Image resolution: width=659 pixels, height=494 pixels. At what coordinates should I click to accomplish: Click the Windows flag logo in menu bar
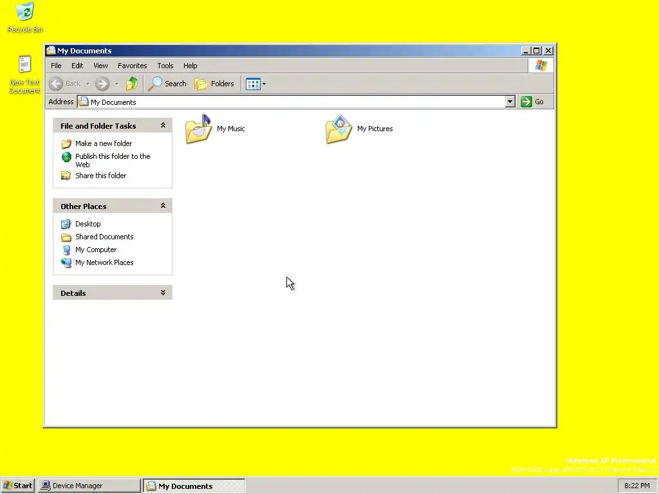tap(541, 66)
